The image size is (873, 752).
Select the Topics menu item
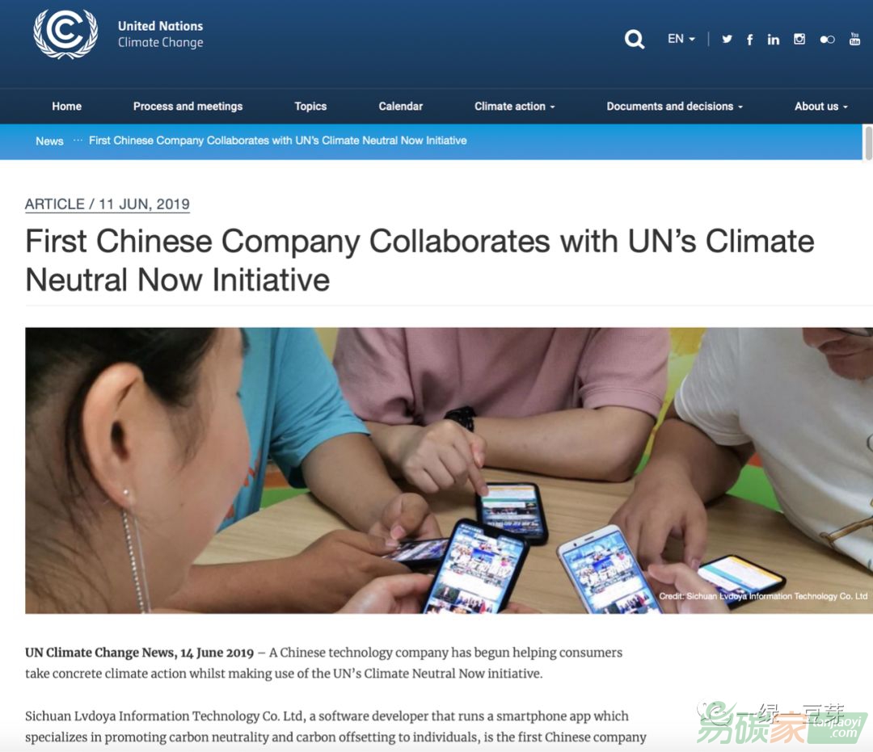coord(310,107)
